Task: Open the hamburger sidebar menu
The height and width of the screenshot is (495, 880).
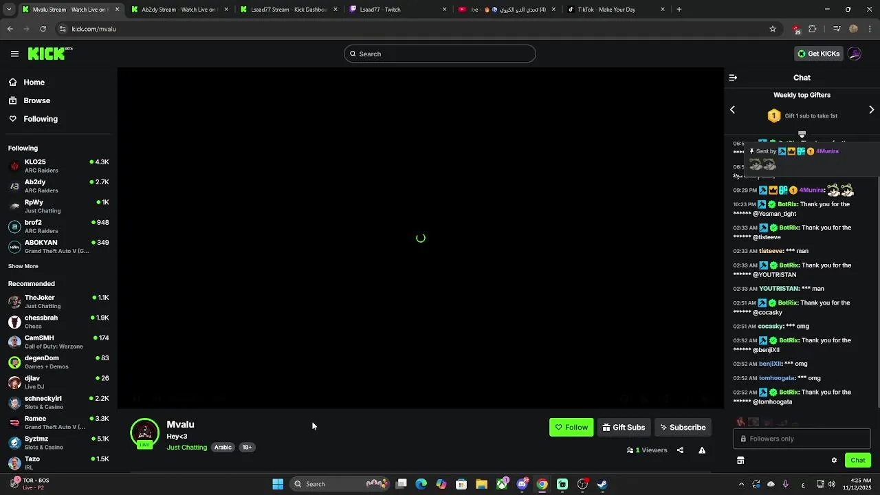Action: [14, 54]
